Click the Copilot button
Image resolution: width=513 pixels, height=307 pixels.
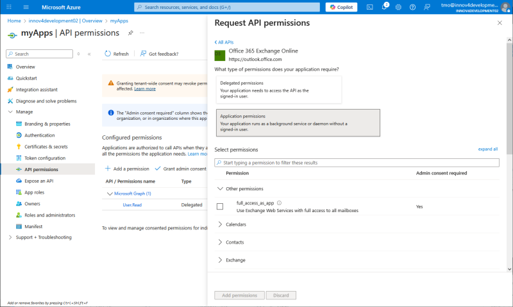[x=341, y=7]
